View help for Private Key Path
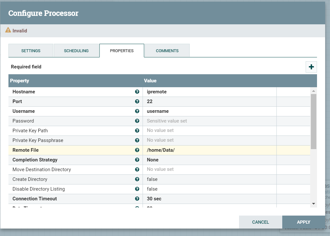The width and height of the screenshot is (330, 236). (137, 131)
